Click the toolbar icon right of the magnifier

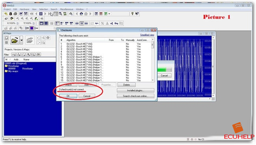[x=65, y=14]
